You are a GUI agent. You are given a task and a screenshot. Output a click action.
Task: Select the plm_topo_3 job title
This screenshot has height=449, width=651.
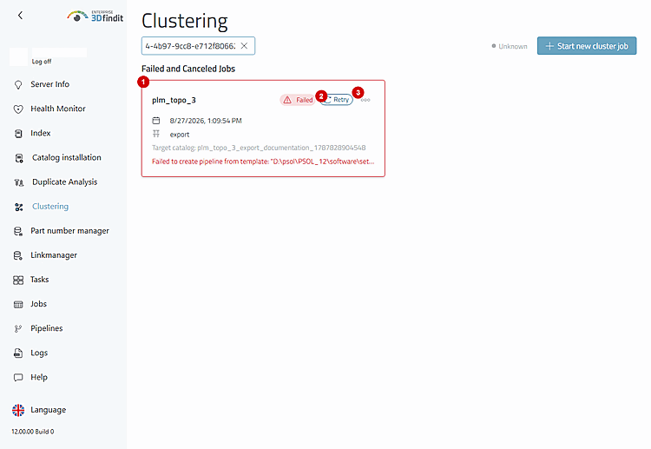(x=174, y=100)
